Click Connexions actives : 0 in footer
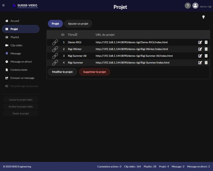The height and width of the screenshot is (171, 213). [109, 166]
